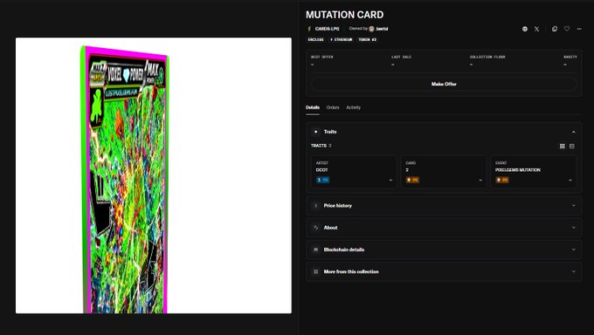
Task: Open the CARDS-LPG collection link
Action: click(327, 29)
